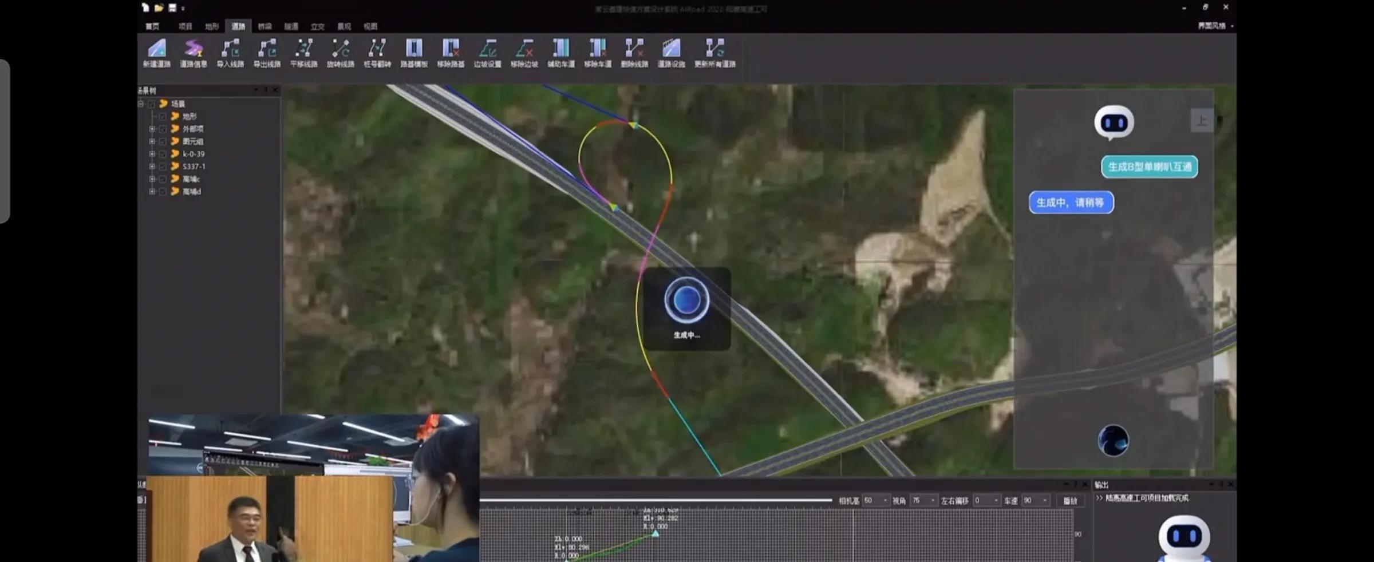The width and height of the screenshot is (1374, 562).
Task: Click the 新建道路 (new road) tool
Action: (156, 53)
